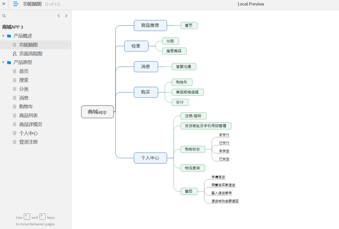This screenshot has width=339, height=229.
Task: Click the 分类 mind map leaf node
Action: tap(171, 41)
